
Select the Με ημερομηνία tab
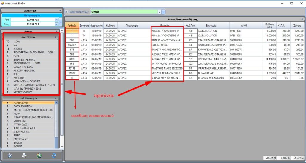click(x=32, y=15)
